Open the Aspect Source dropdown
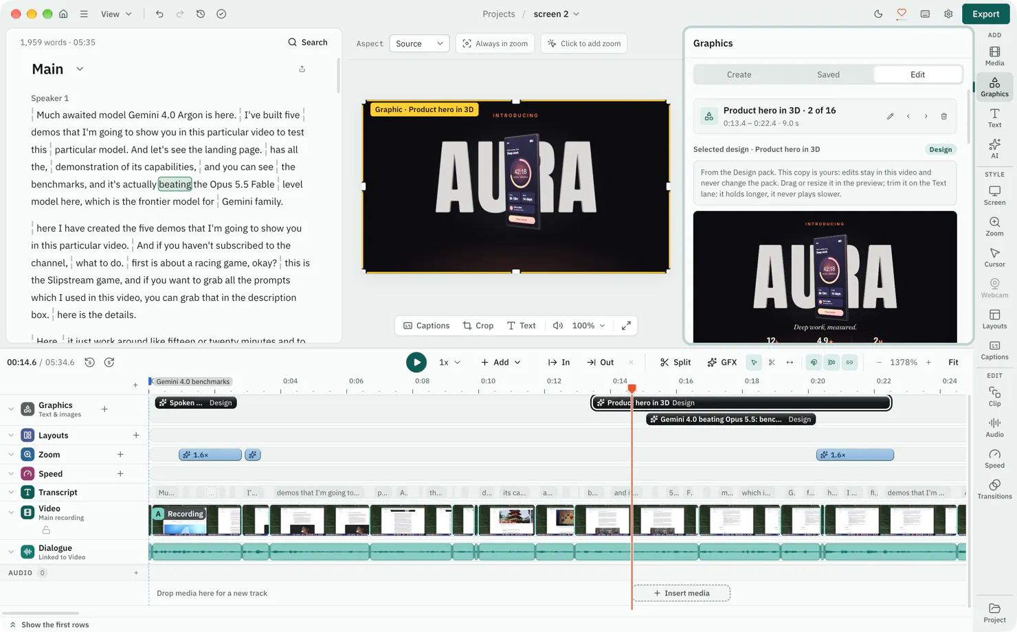1017x632 pixels. coord(419,43)
